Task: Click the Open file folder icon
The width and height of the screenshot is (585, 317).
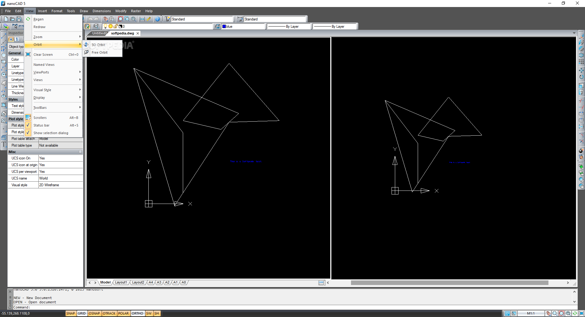Action: click(12, 19)
